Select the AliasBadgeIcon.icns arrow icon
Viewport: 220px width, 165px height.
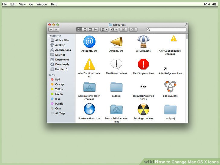[x=165, y=69]
